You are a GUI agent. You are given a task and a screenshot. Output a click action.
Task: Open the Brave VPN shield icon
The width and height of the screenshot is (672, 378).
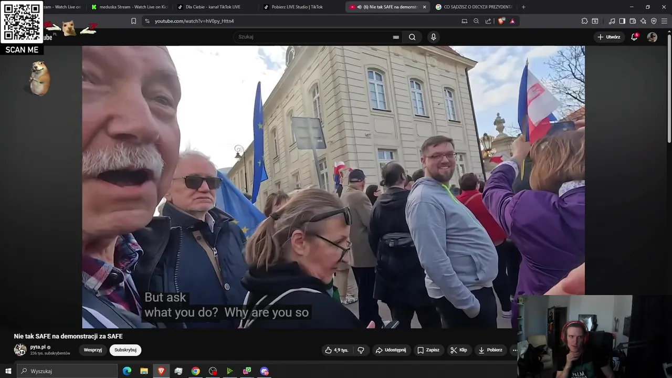pyautogui.click(x=654, y=21)
